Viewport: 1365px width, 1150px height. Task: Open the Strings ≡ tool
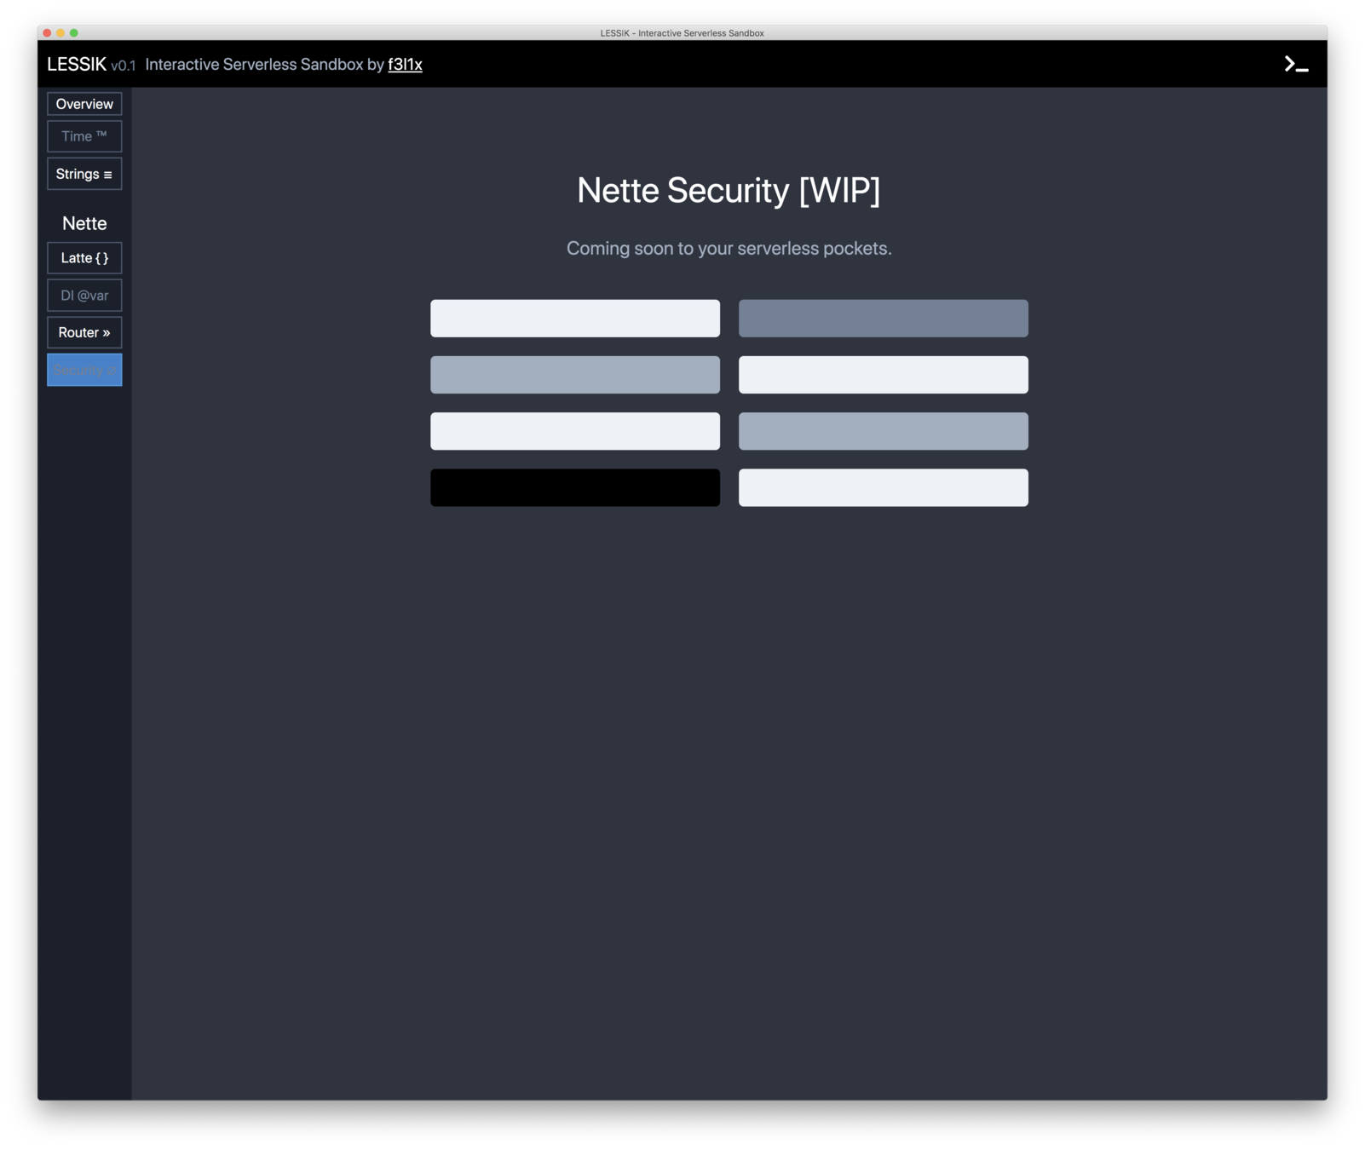tap(84, 174)
